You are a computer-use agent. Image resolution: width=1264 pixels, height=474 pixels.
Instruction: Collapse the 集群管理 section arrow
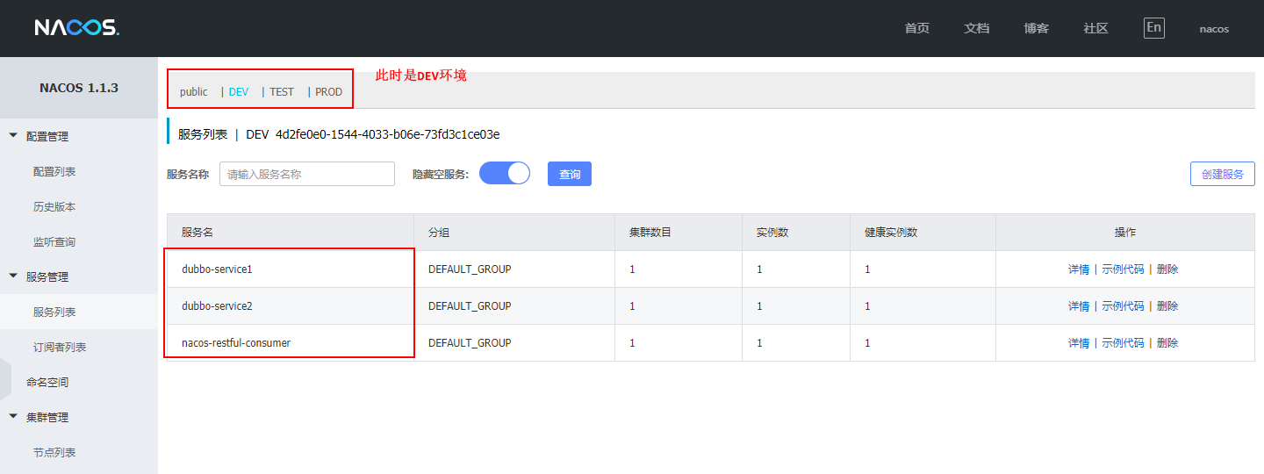[x=13, y=417]
